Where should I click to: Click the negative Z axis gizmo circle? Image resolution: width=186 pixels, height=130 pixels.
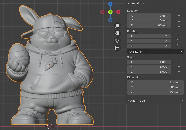click(110, 20)
